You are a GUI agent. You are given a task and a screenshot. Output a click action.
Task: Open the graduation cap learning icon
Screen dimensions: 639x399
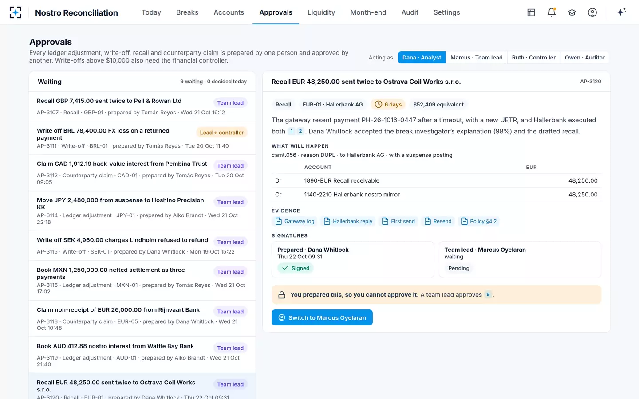pos(572,12)
